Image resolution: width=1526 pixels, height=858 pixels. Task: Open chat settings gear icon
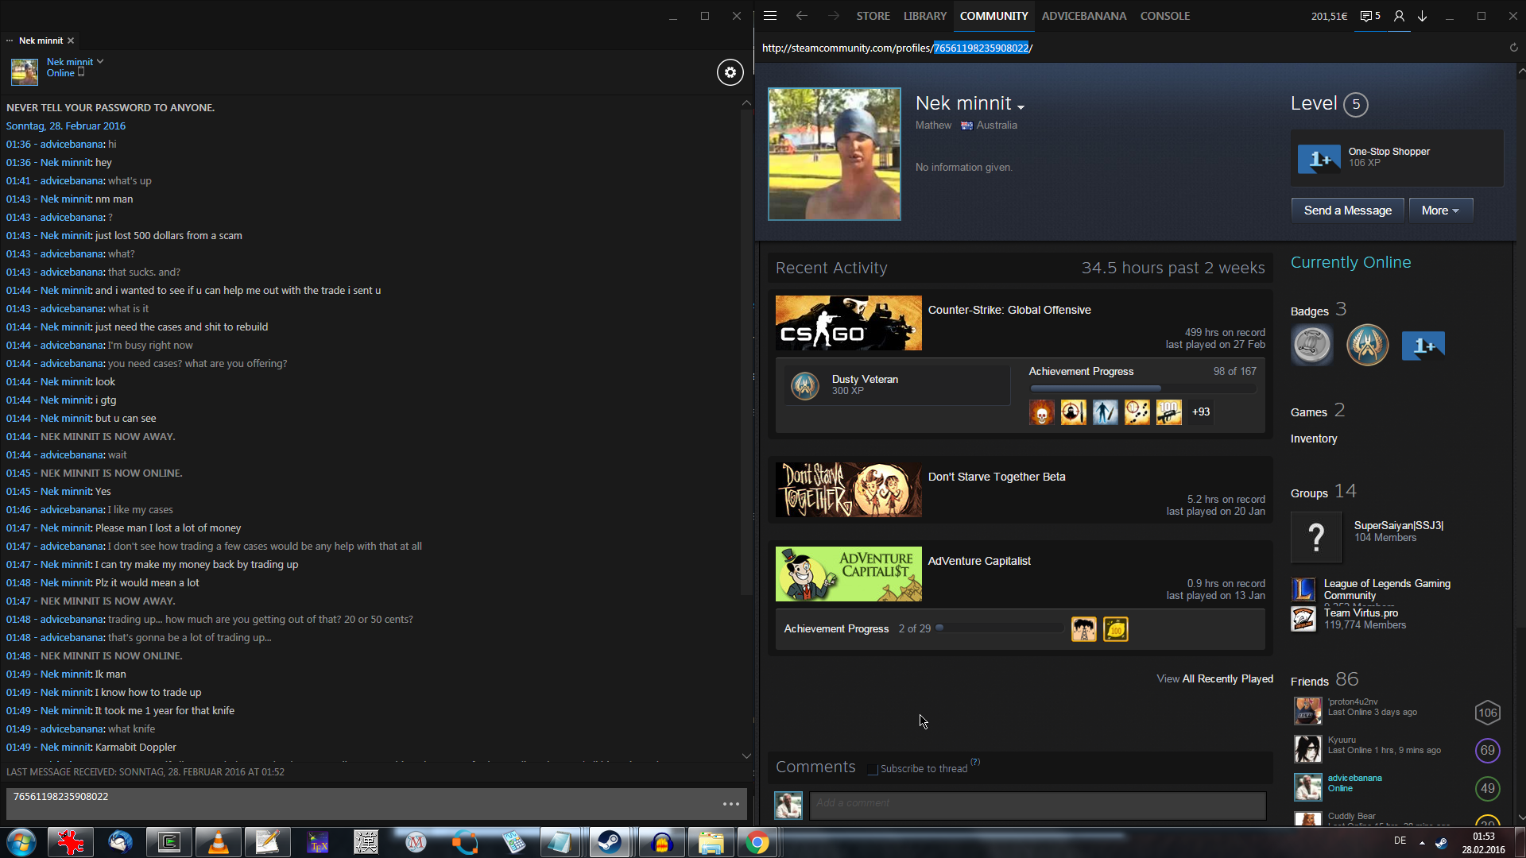coord(730,72)
